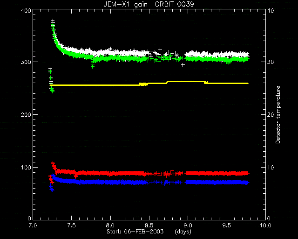Click the red data band near day 9.5
The width and height of the screenshot is (298, 239).
[227, 173]
